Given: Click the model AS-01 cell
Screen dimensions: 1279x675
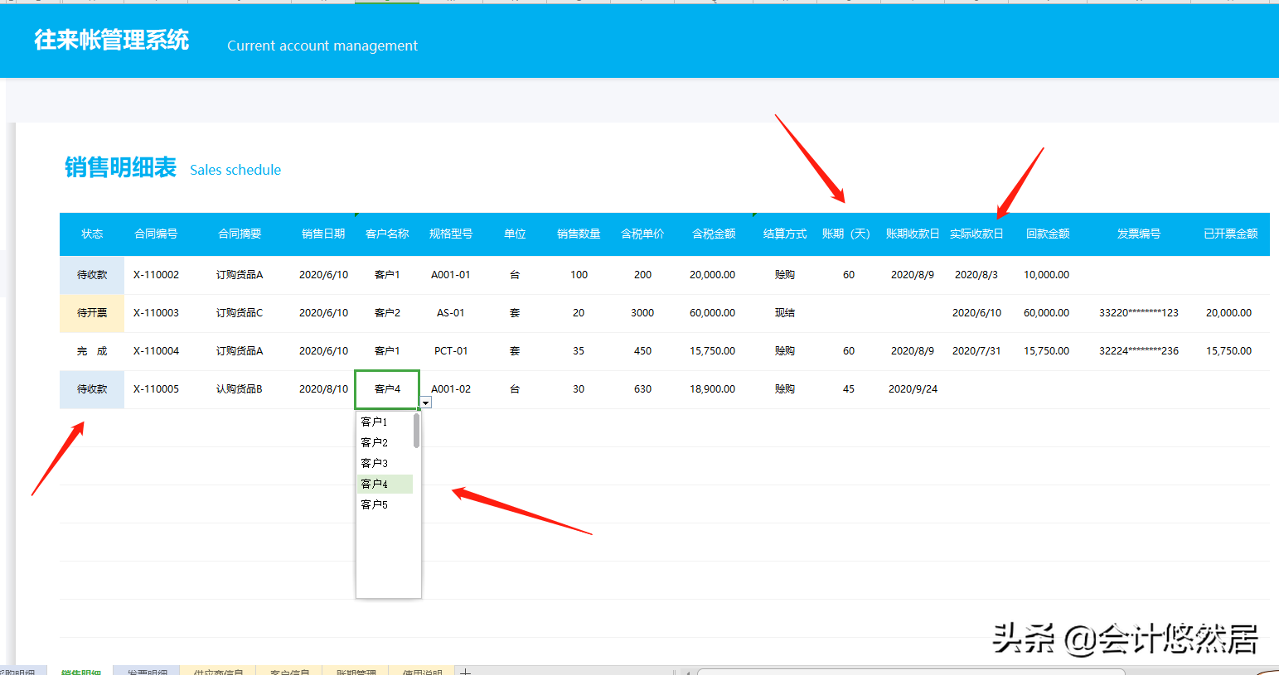Looking at the screenshot, I should pyautogui.click(x=451, y=313).
